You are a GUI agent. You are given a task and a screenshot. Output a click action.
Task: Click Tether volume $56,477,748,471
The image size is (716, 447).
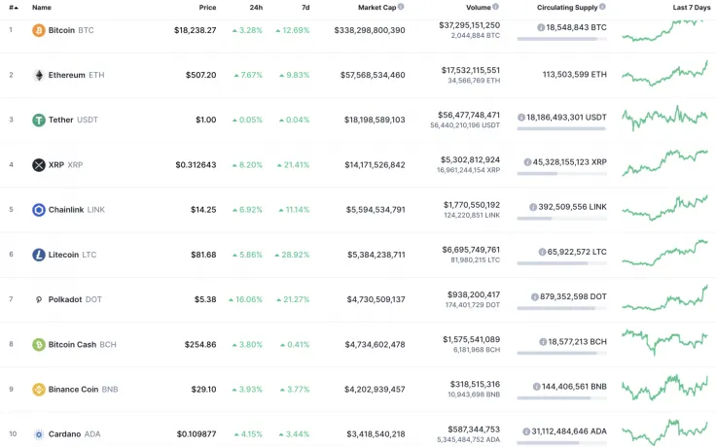469,115
